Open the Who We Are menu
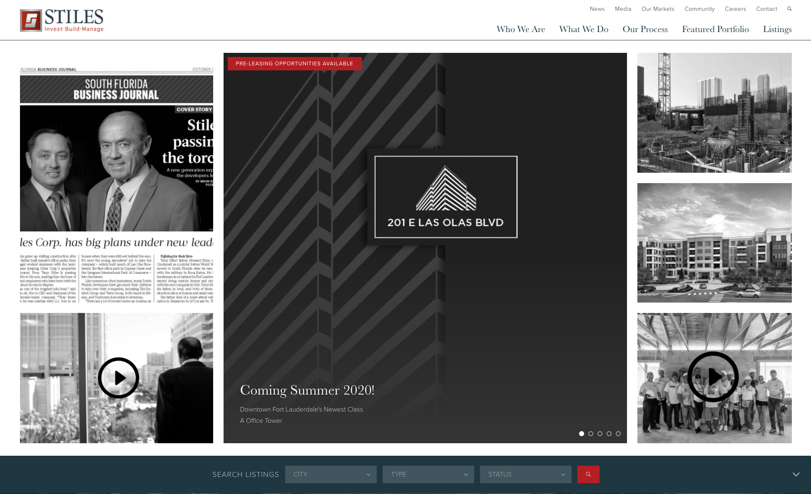The image size is (811, 494). tap(520, 29)
